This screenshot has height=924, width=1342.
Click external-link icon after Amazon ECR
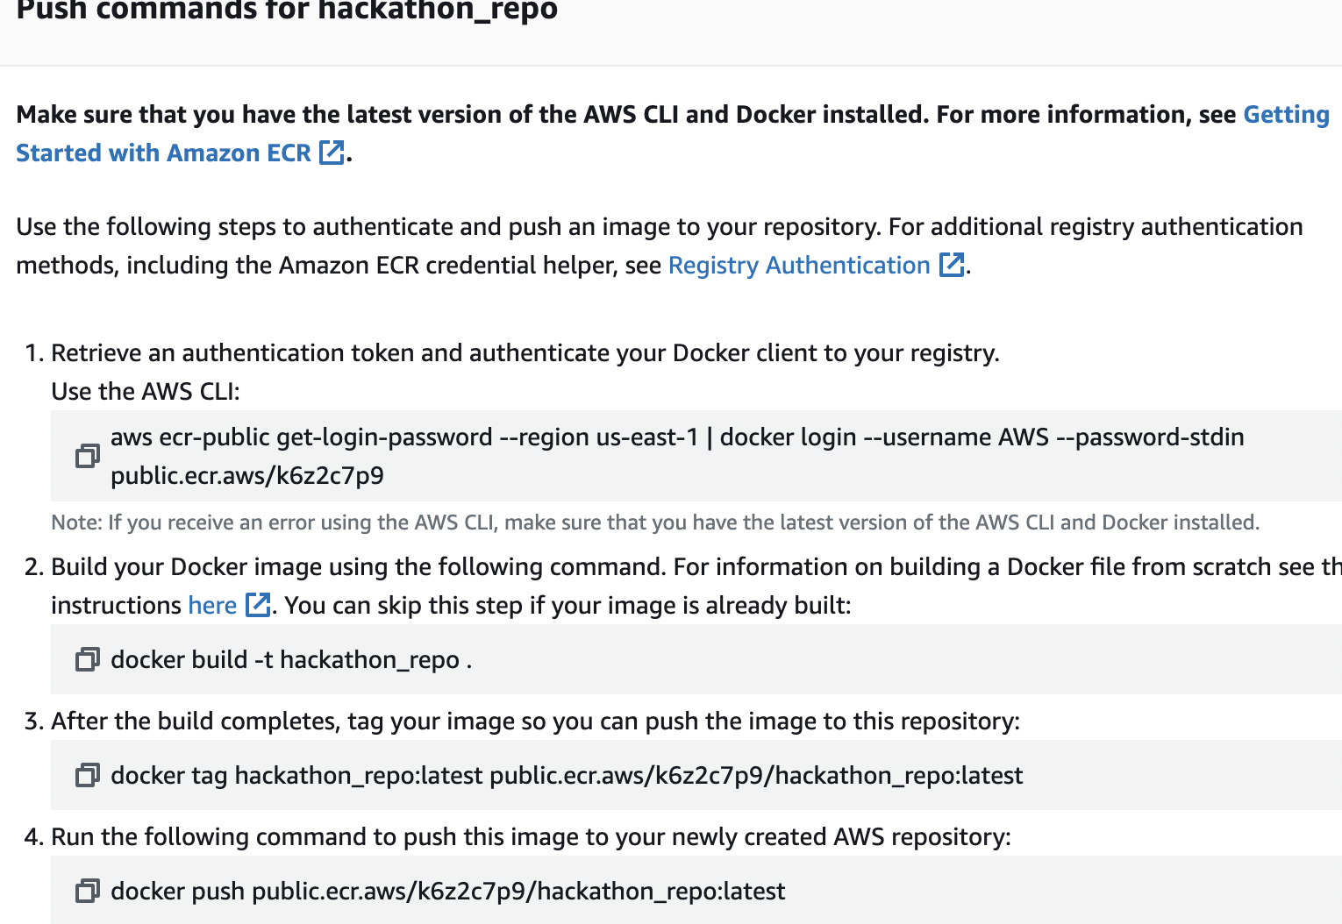(x=332, y=153)
